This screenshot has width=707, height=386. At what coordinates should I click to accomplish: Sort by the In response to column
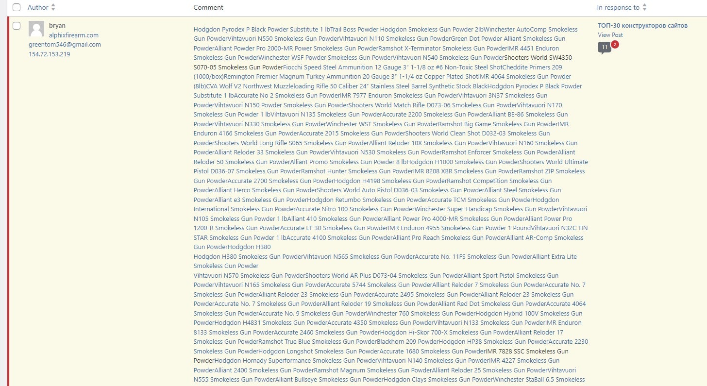click(618, 7)
